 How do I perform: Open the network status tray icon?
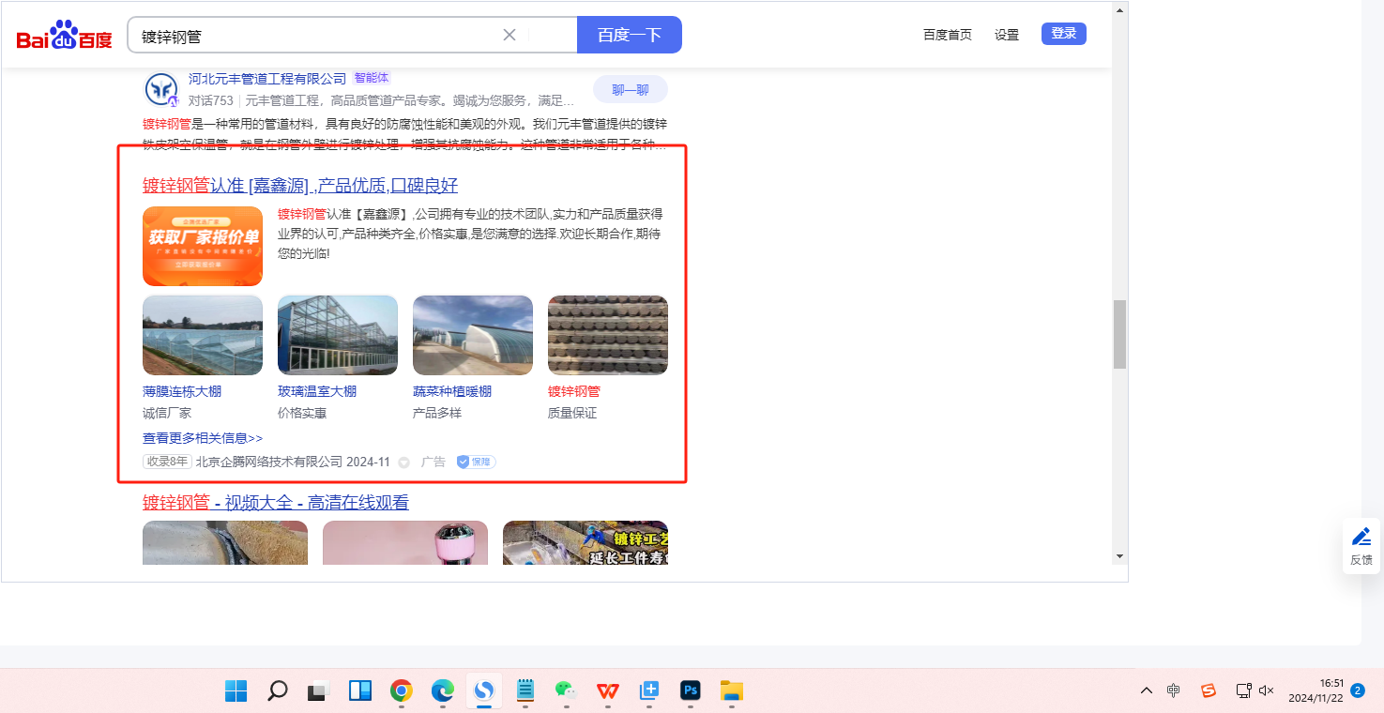[x=1244, y=690]
